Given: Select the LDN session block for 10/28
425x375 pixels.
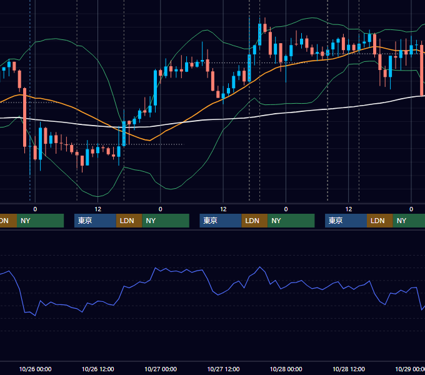Looking at the screenshot, I should tap(380, 221).
